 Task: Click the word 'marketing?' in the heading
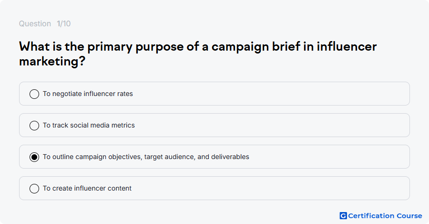point(52,62)
